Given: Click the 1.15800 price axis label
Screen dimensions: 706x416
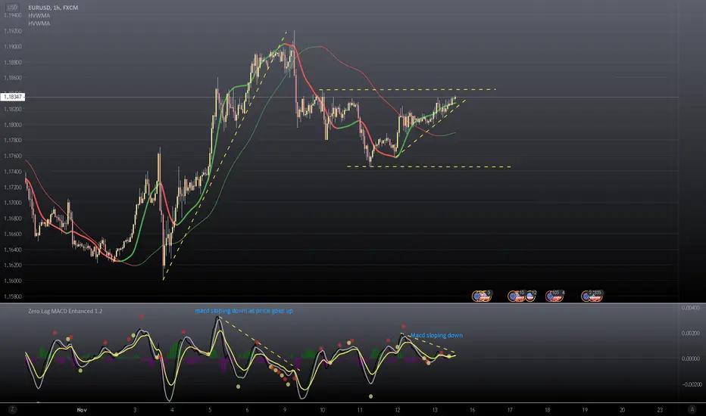Looking at the screenshot, I should click(13, 296).
